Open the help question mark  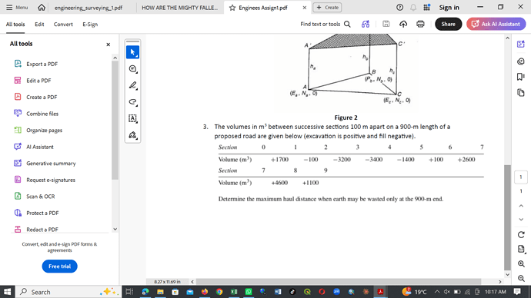coord(399,8)
